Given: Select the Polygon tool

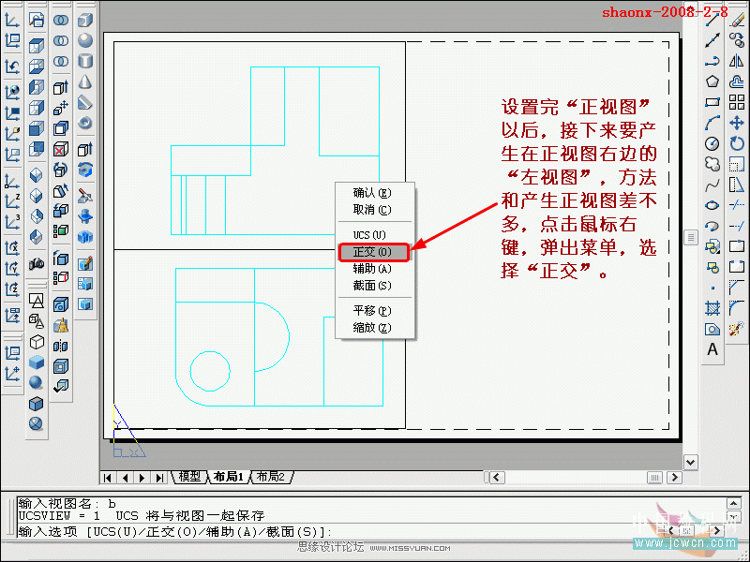Looking at the screenshot, I should 712,81.
